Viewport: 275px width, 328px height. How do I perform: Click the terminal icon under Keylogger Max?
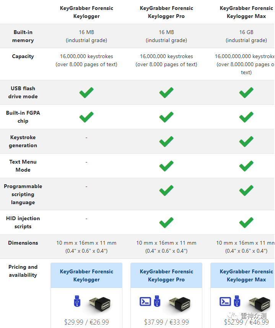click(x=225, y=301)
